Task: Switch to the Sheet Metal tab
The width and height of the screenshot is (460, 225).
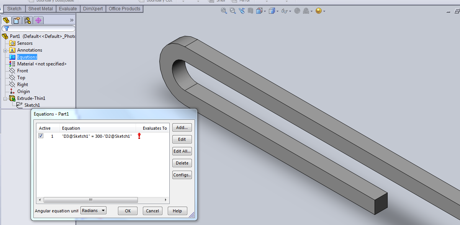Action: [x=41, y=8]
